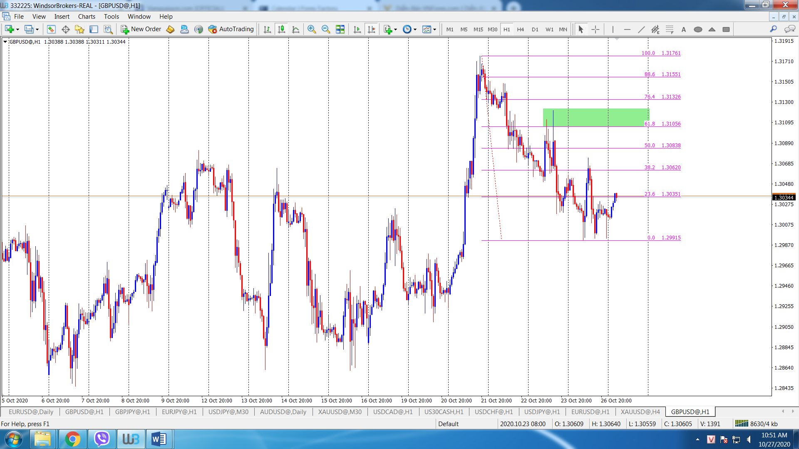Switch to M1 timeframe
Screen dimensions: 799x449
coord(450,29)
